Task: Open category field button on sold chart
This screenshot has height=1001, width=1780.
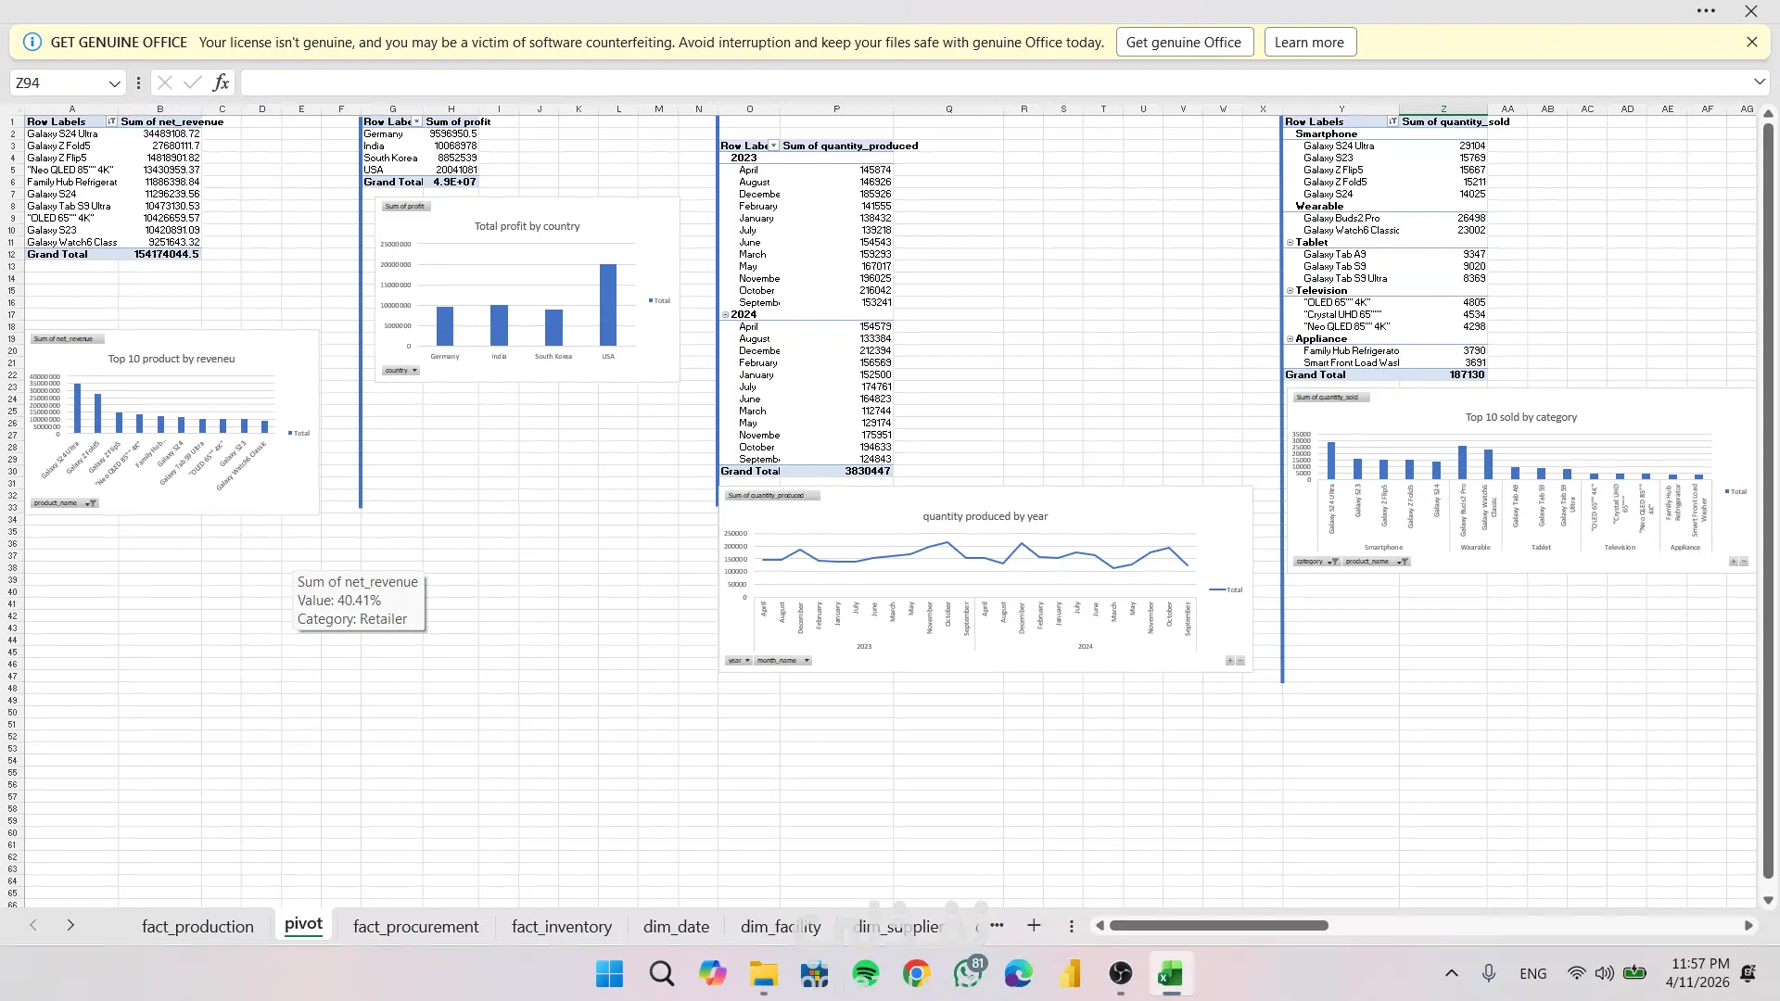Action: (1316, 562)
